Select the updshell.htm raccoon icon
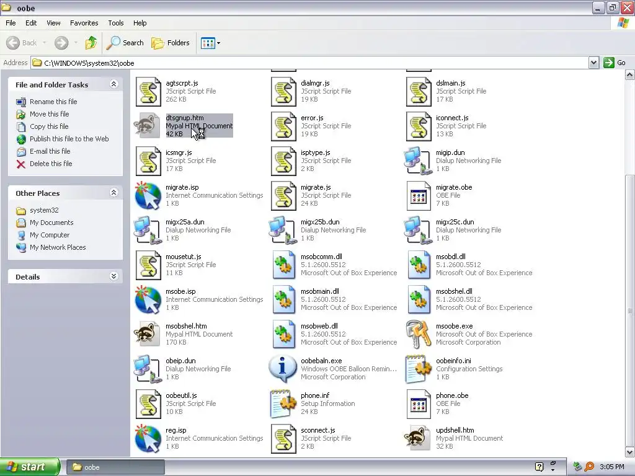Screen dimensions: 635x476 (x=417, y=438)
